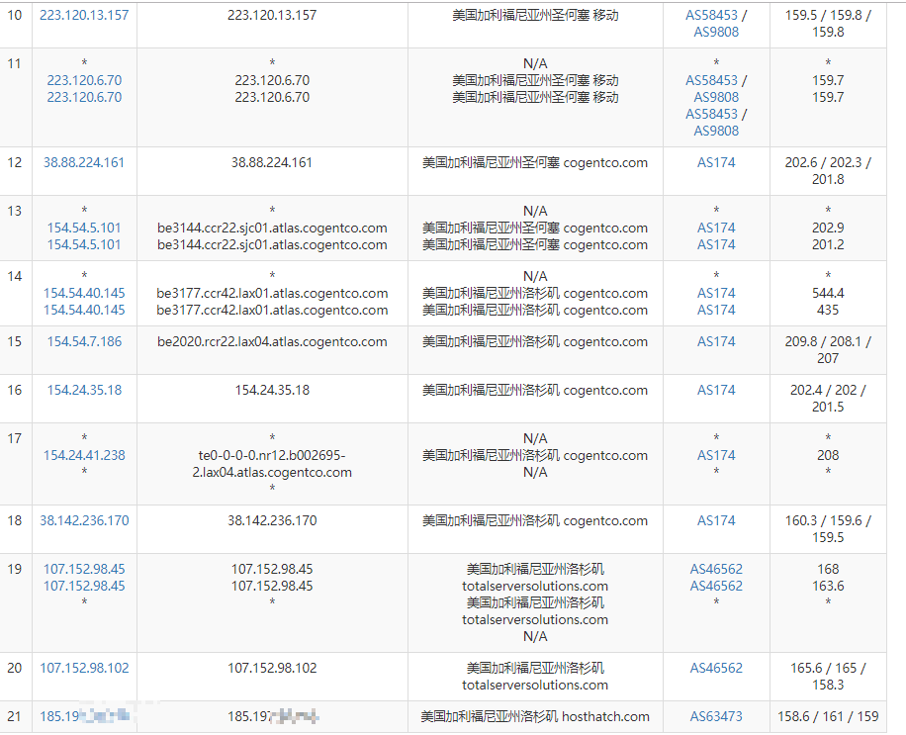The height and width of the screenshot is (735, 906).
Task: Select latency 202.6 / 202.3 / 201.8 in hop 12
Action: click(828, 170)
